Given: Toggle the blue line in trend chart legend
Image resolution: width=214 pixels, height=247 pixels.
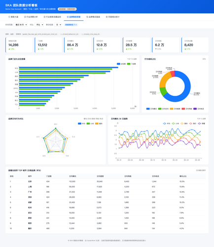Looking at the screenshot, I should 167,123.
